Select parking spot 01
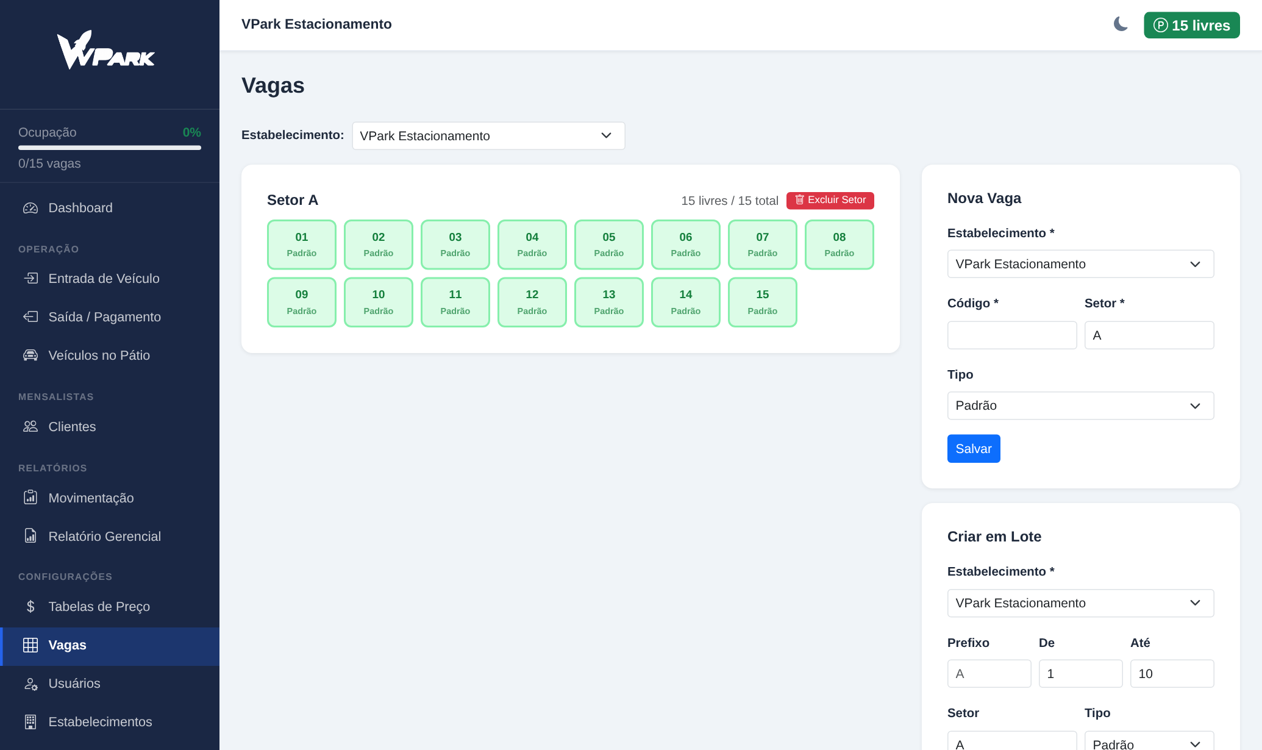Viewport: 1262px width, 750px height. [302, 245]
